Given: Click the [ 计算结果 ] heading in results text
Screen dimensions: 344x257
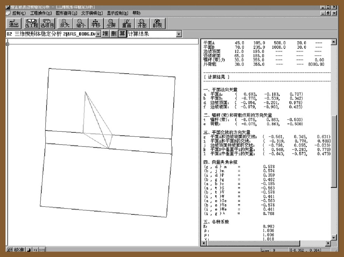Looking at the screenshot, I should click(x=217, y=77).
